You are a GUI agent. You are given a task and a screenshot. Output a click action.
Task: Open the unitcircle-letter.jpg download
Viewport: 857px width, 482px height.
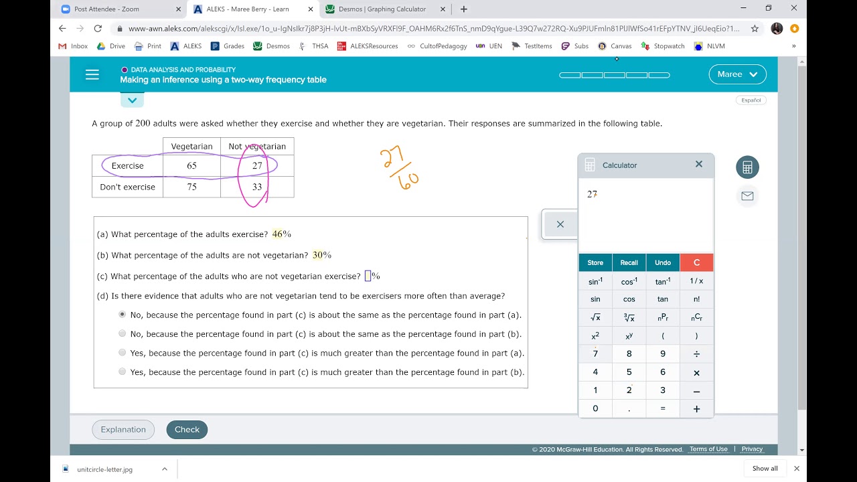click(104, 469)
